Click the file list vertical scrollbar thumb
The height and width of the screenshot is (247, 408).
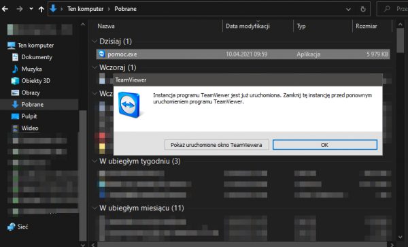tap(401, 40)
